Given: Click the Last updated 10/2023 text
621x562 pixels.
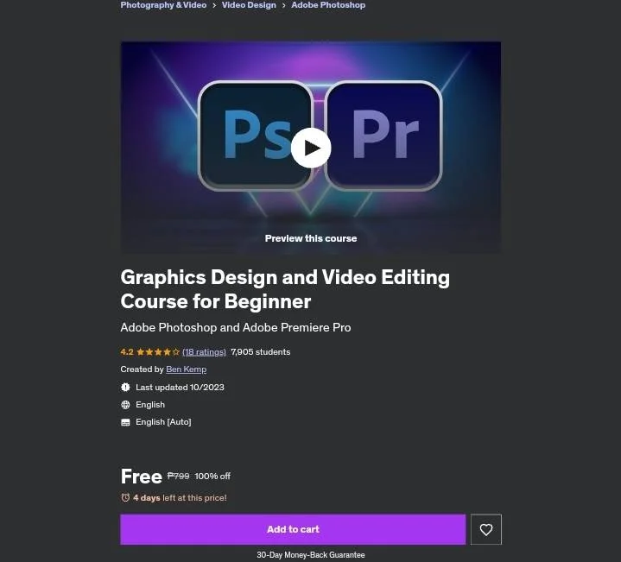Looking at the screenshot, I should point(180,387).
